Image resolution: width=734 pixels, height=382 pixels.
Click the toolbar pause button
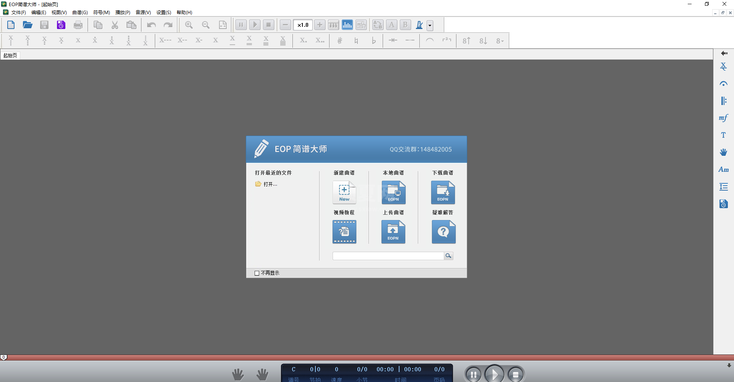click(x=241, y=25)
